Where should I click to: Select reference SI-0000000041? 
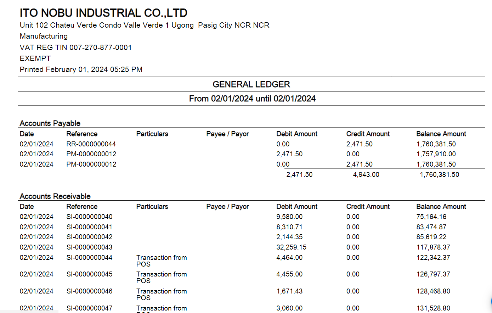(89, 227)
